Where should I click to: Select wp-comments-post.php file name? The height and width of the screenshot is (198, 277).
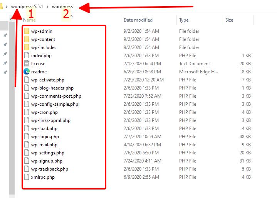click(x=56, y=96)
